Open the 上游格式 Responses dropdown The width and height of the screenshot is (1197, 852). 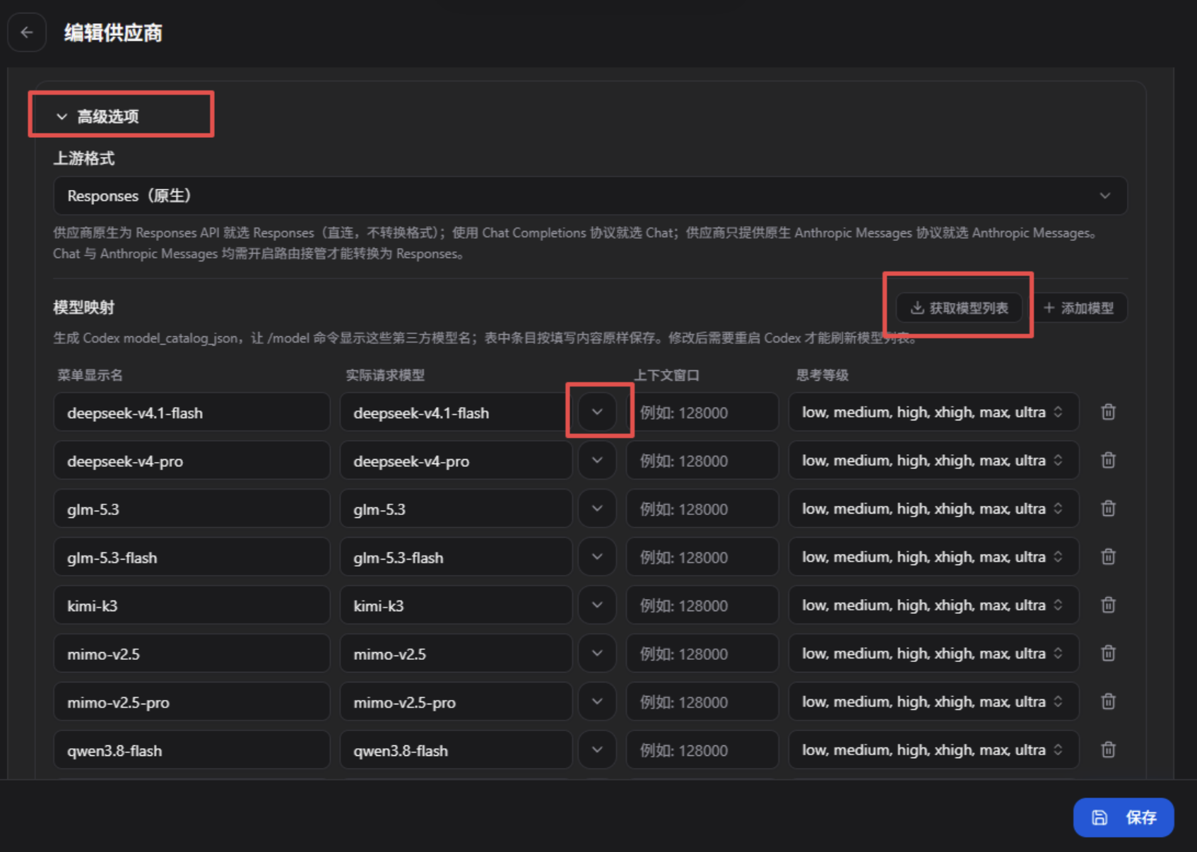pos(590,196)
